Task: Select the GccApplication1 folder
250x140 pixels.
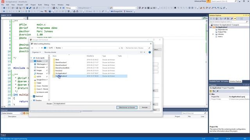Action: 61,73
